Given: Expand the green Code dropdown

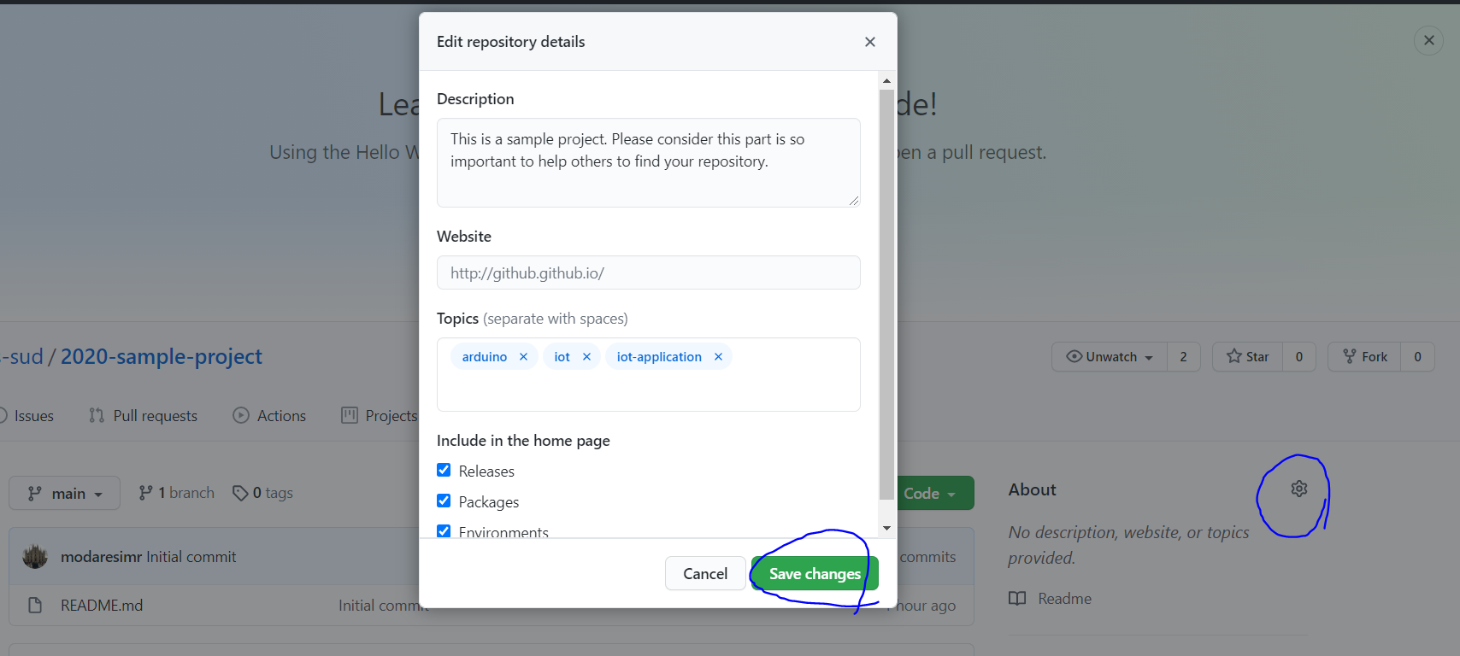Looking at the screenshot, I should (x=934, y=493).
